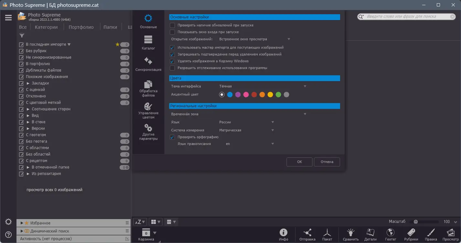Open settings via the gear icon at bottom left

[8, 222]
